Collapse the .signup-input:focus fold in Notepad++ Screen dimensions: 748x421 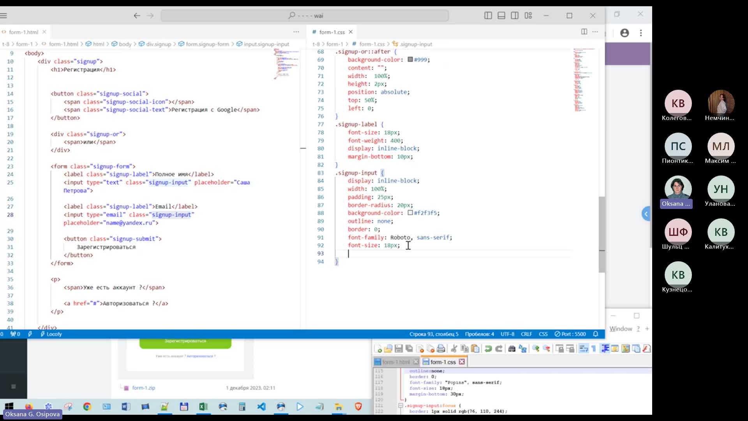(400, 405)
